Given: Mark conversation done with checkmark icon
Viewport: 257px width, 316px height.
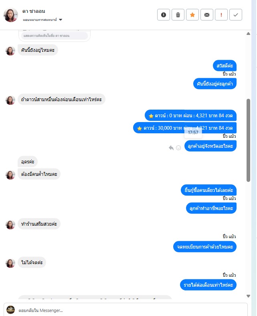Looking at the screenshot, I should point(236,15).
